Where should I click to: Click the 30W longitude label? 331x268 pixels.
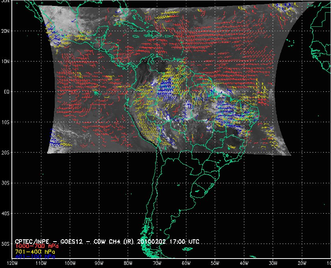(x=273, y=263)
